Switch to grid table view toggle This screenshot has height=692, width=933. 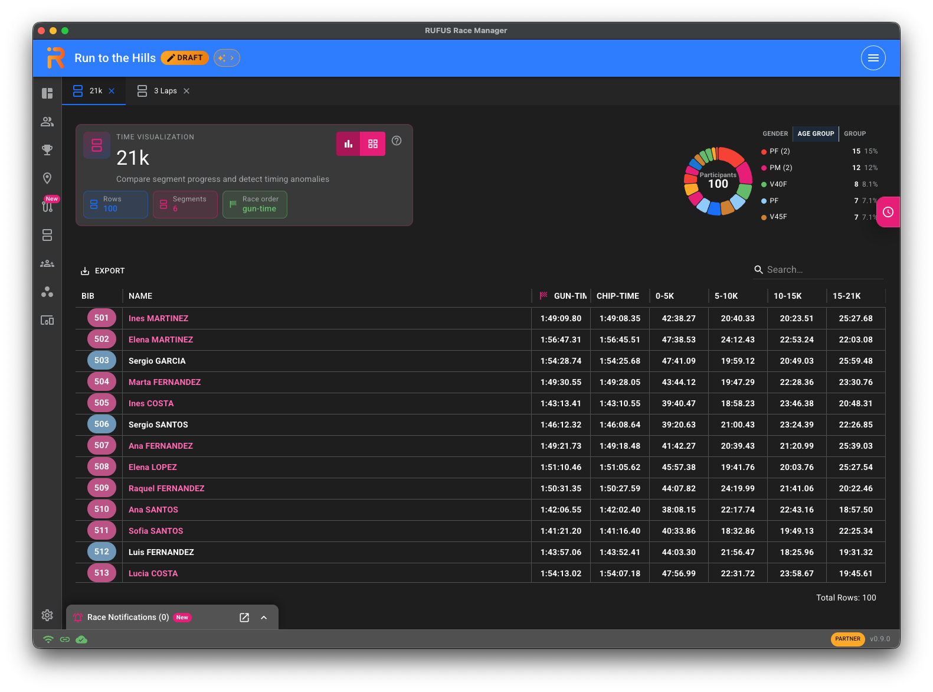point(373,143)
